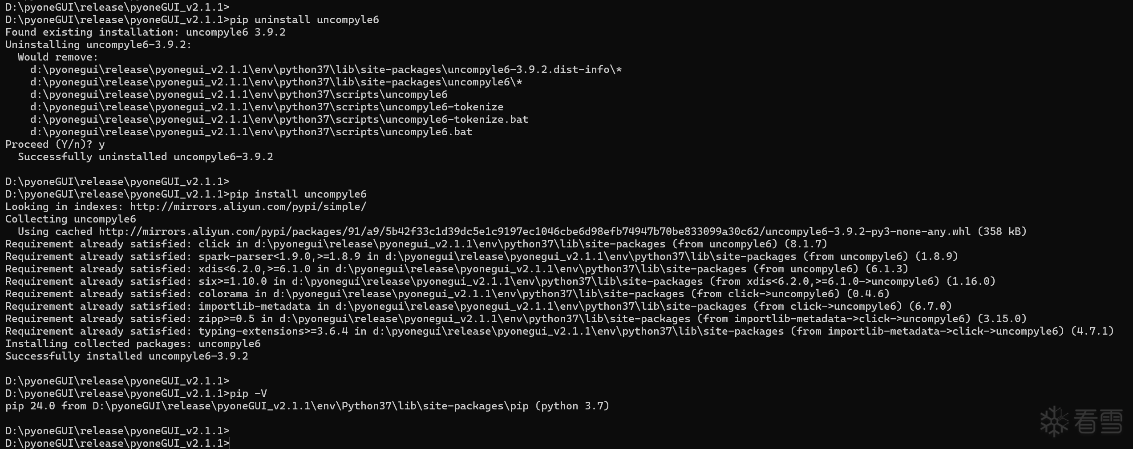Viewport: 1133px width, 449px height.
Task: Click the 'Found existing installation' line
Action: coord(145,32)
